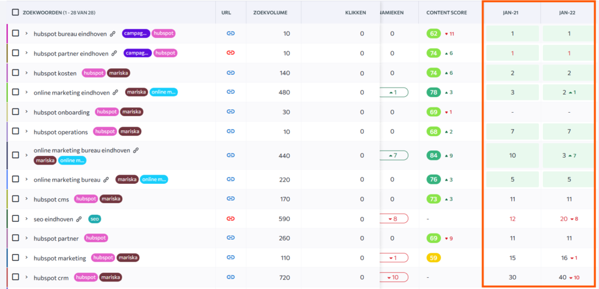Image resolution: width=599 pixels, height=289 pixels.
Task: Sort by Content Score column header
Action: click(446, 12)
